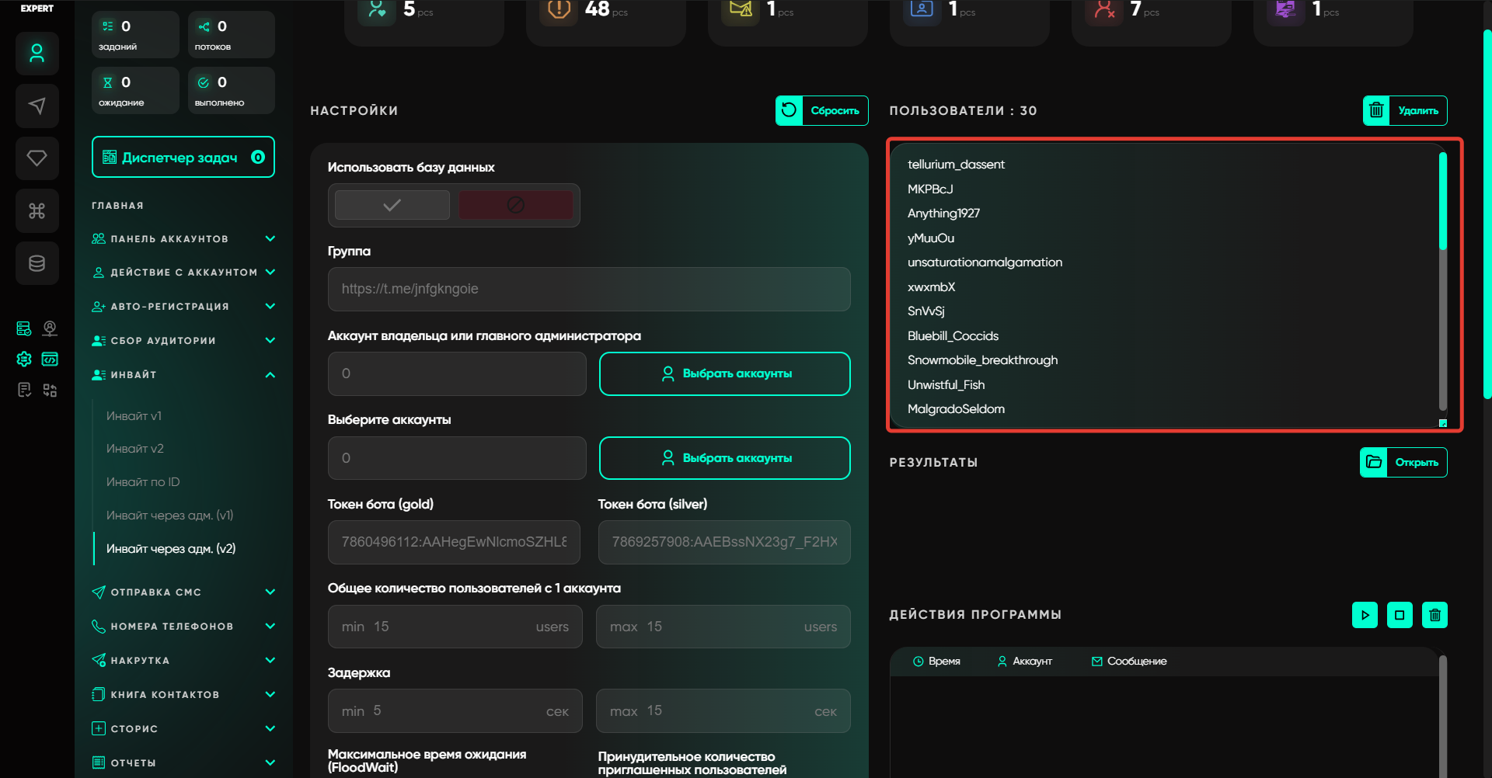
Task: Expand the Сбор аудитории section
Action: pos(270,341)
